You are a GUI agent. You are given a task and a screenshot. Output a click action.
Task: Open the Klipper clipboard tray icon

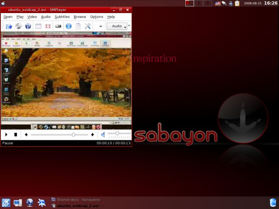[x=237, y=3]
